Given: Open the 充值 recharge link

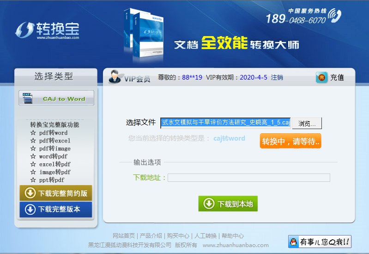Looking at the screenshot, I should 337,77.
